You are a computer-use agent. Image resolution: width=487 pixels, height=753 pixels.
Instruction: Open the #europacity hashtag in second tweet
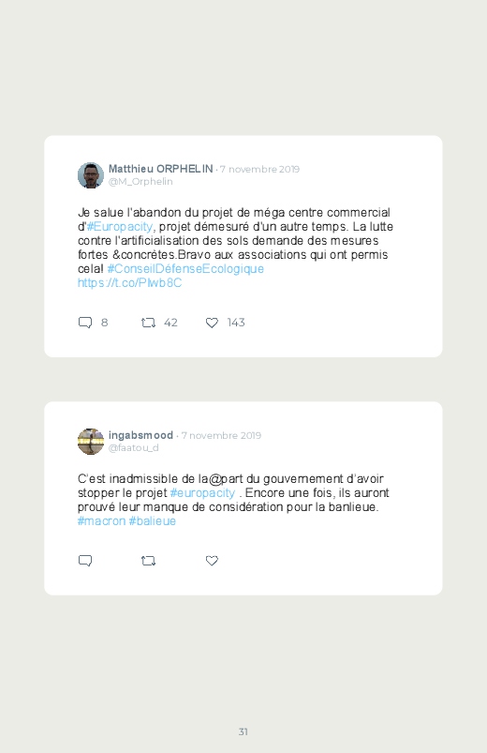[202, 492]
